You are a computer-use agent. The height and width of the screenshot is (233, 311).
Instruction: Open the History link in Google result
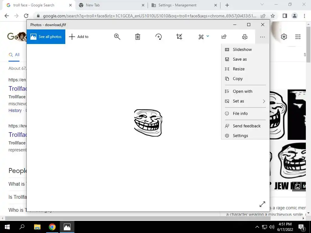tap(15, 110)
